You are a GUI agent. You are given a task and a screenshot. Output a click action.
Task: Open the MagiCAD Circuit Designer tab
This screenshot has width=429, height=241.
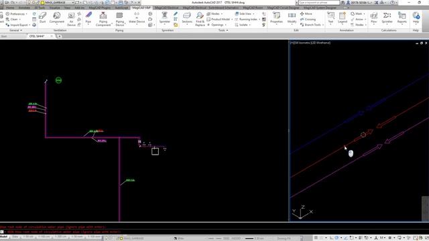point(283,7)
